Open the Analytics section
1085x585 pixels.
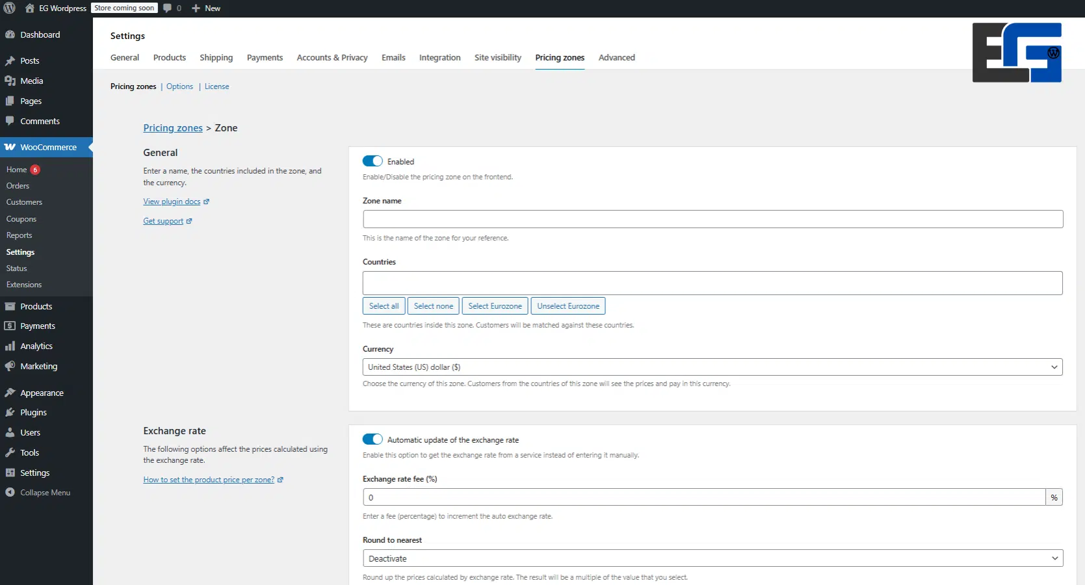tap(35, 346)
